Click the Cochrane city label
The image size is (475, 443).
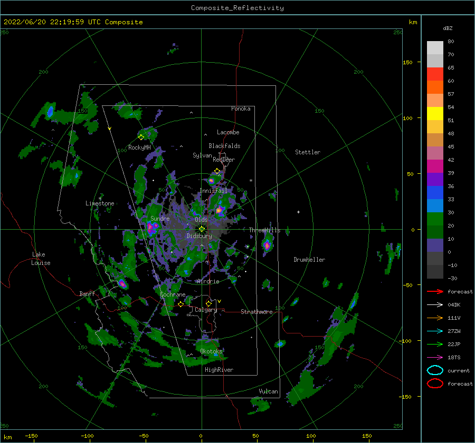[173, 294]
